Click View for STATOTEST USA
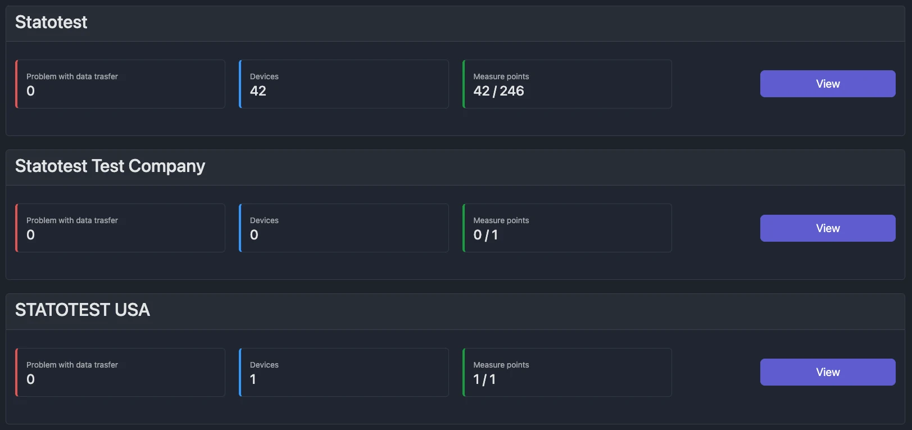Screen dimensions: 912x430 tap(827, 372)
